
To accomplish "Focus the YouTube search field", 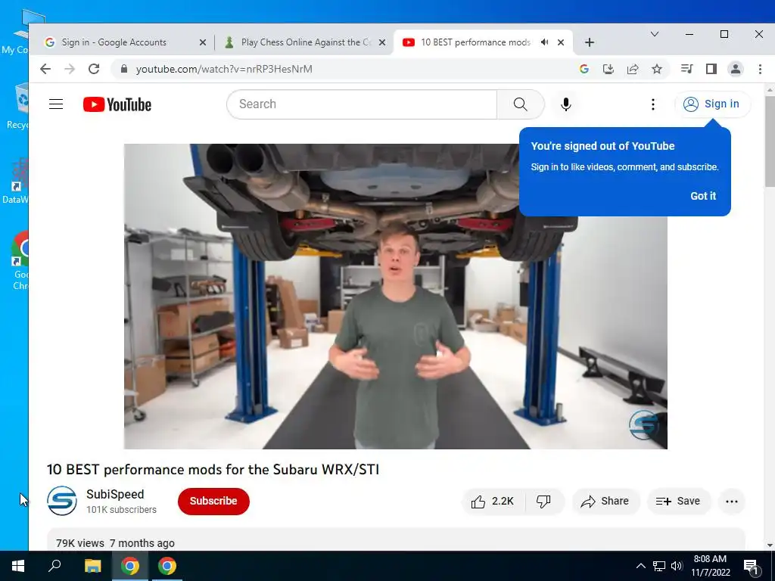I will 363,104.
